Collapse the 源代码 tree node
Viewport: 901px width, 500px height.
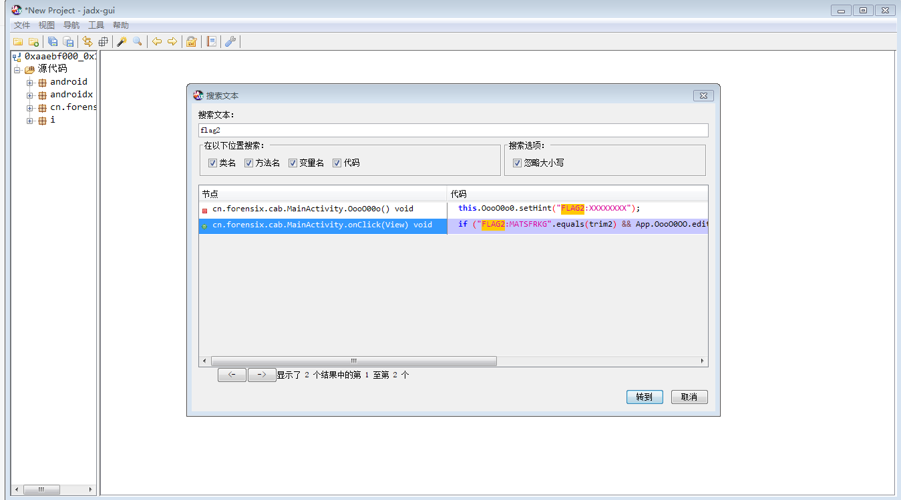point(17,70)
